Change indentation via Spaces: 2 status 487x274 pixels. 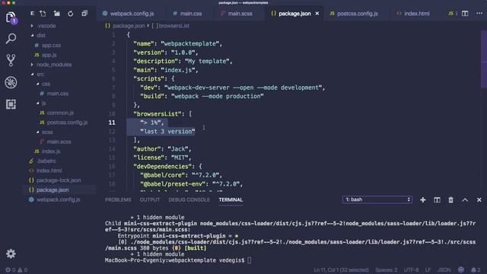coord(386,270)
